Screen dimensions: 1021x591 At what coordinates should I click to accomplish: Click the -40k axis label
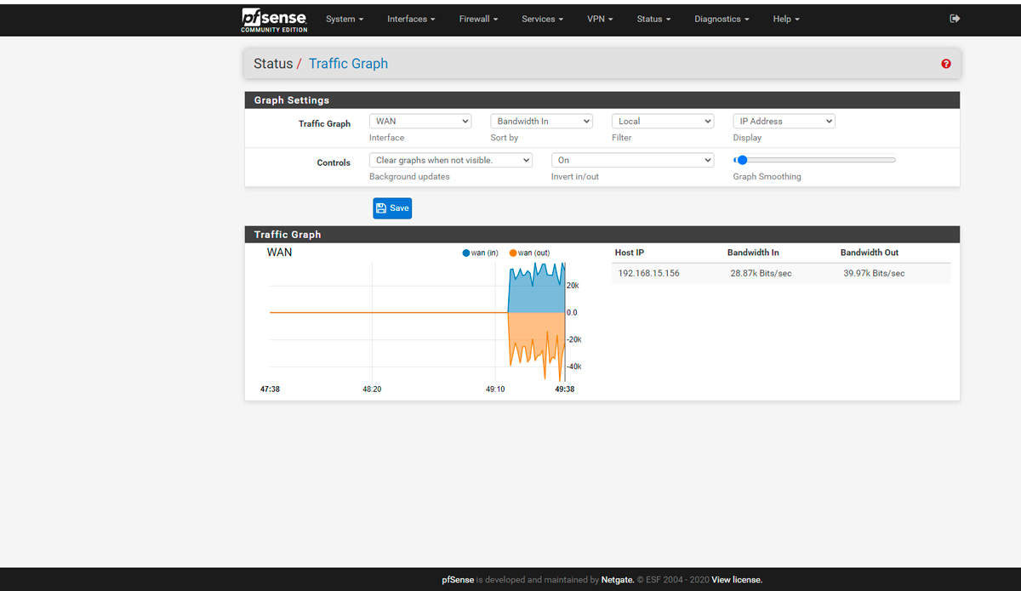pos(574,367)
